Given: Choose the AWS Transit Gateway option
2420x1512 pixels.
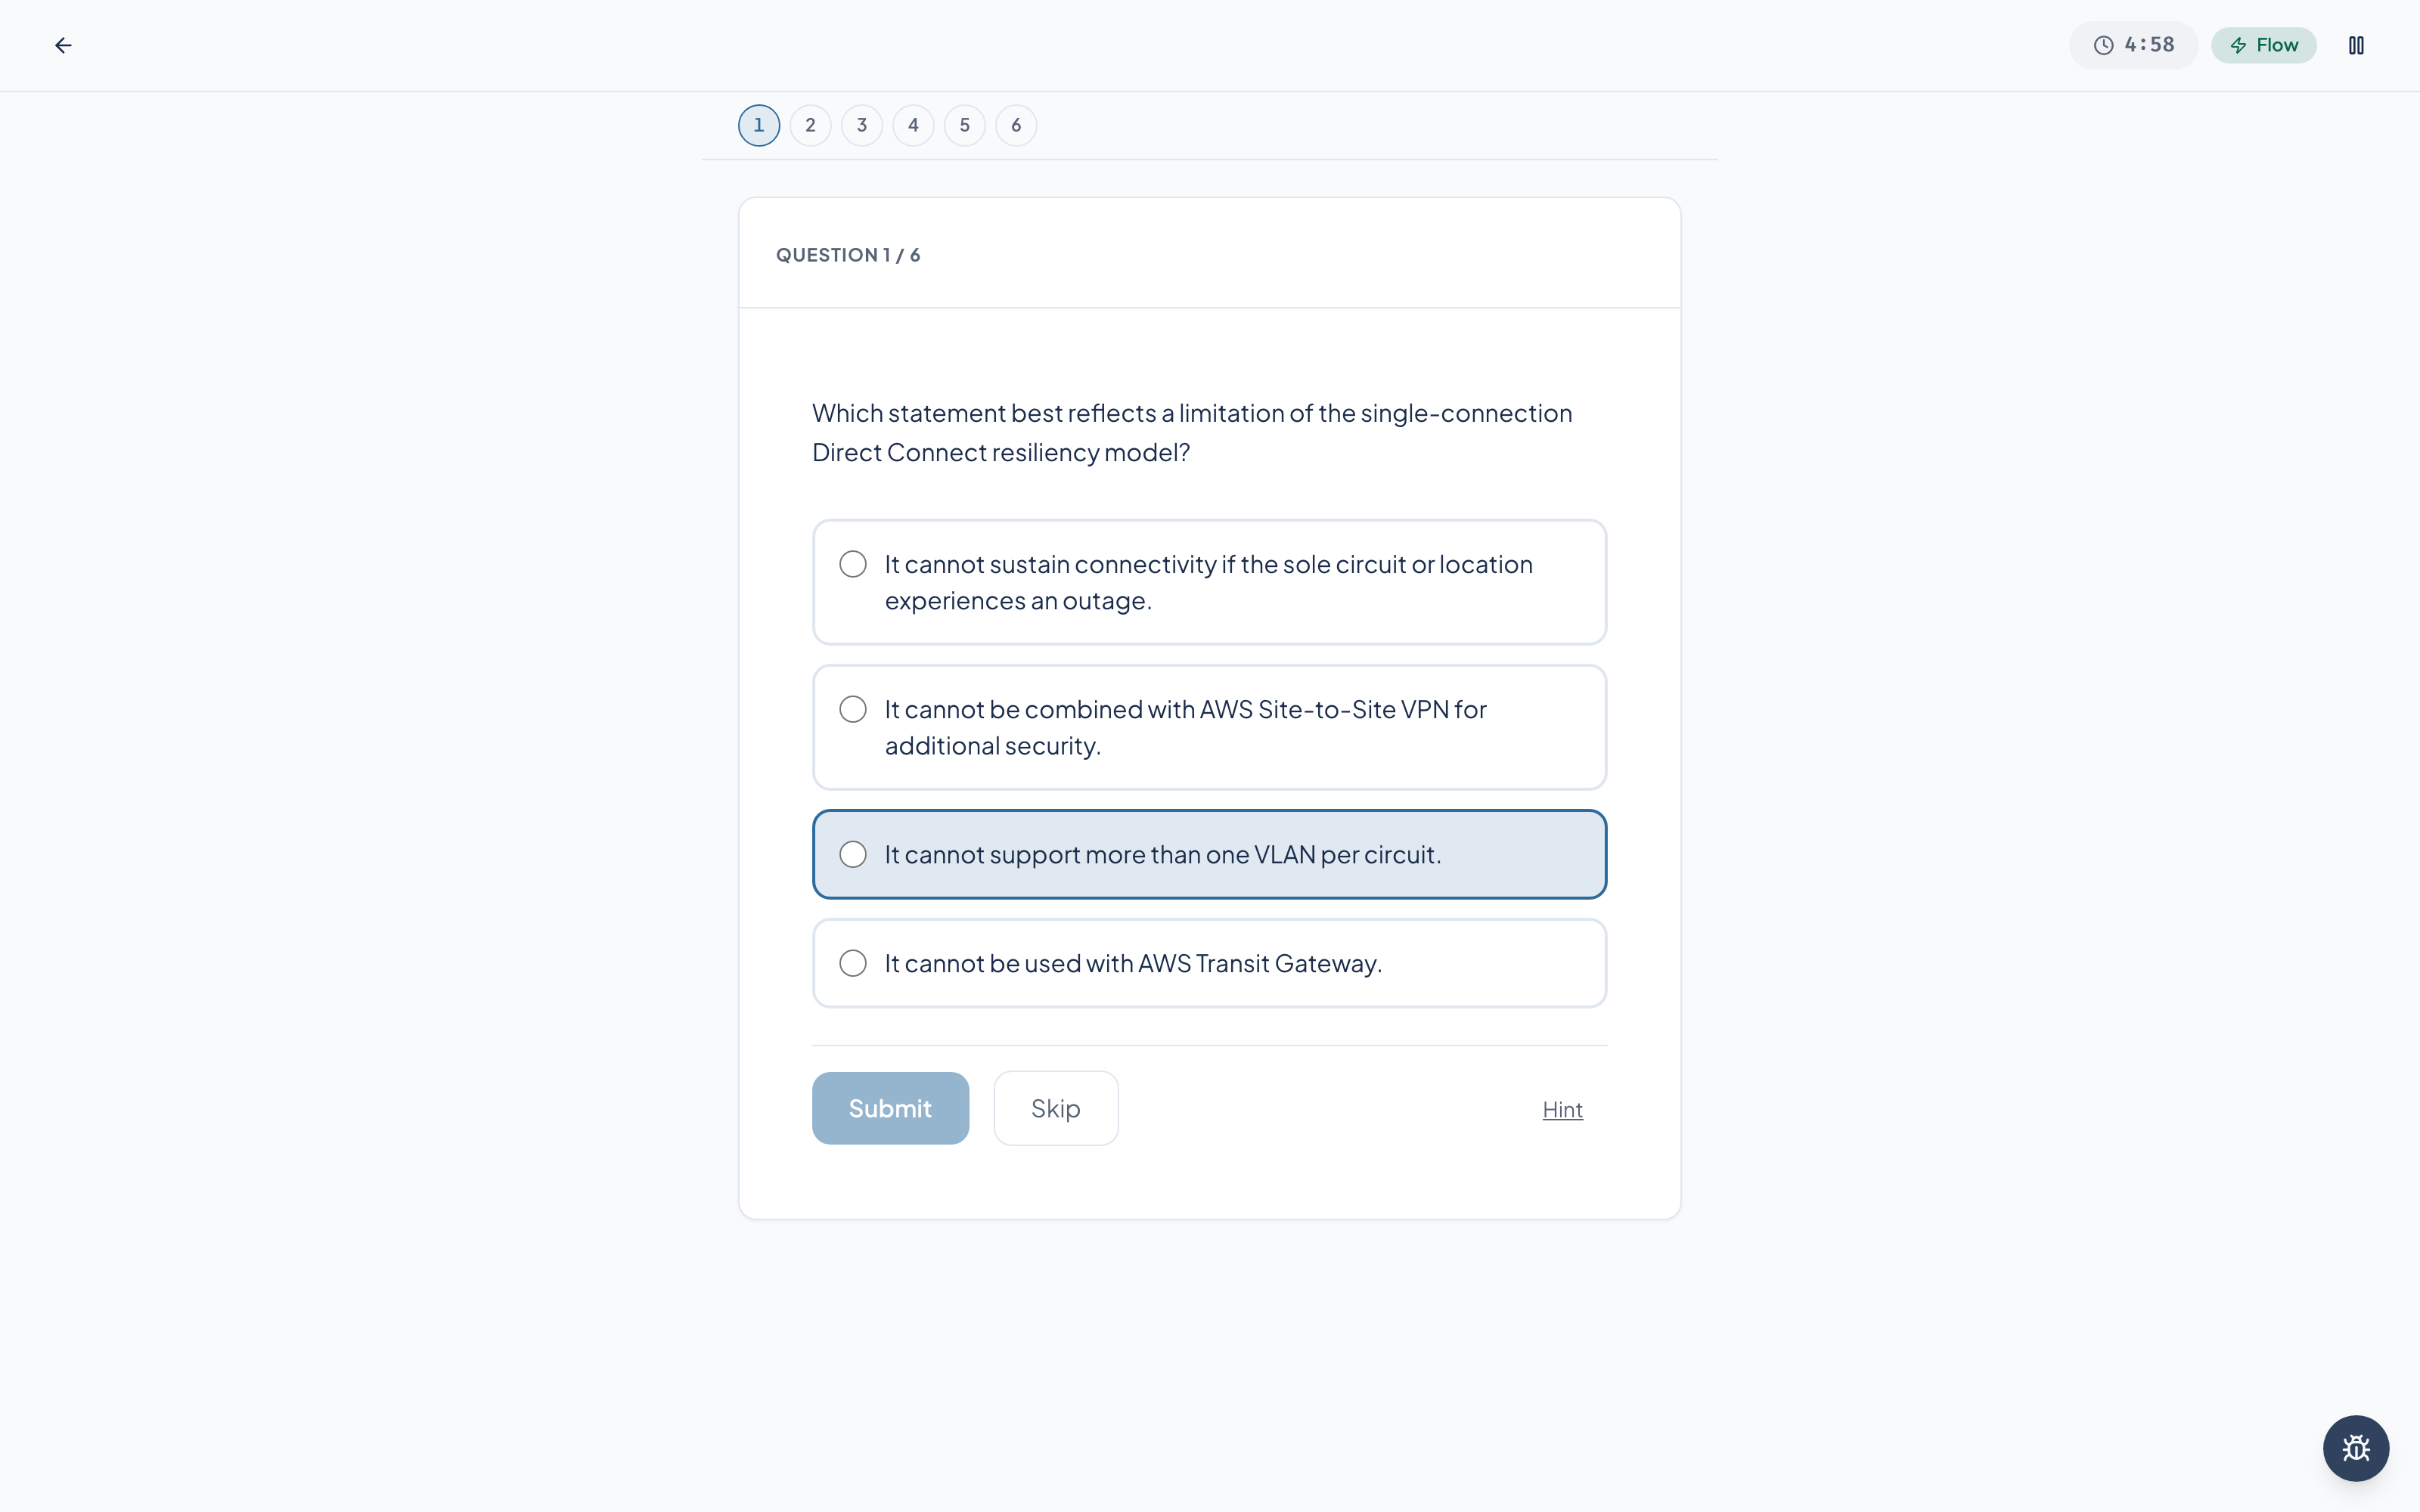Looking at the screenshot, I should pyautogui.click(x=1209, y=963).
